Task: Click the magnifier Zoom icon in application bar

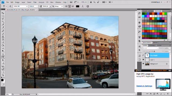Action: tap(94, 2)
